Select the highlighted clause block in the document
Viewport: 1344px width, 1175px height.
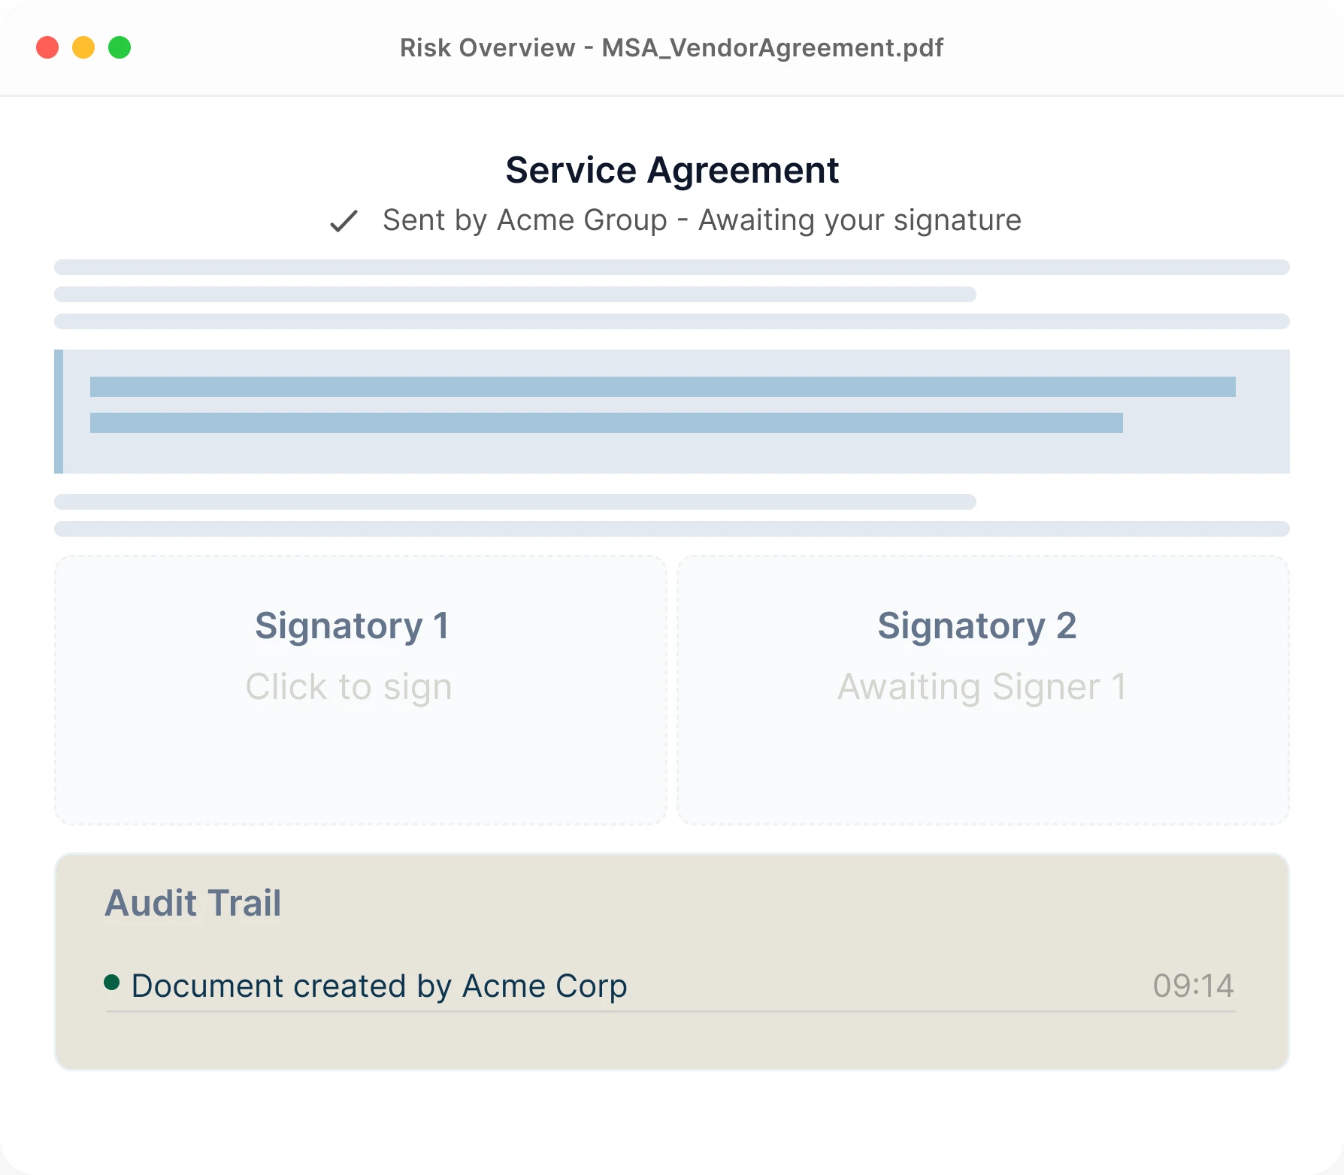click(x=671, y=411)
